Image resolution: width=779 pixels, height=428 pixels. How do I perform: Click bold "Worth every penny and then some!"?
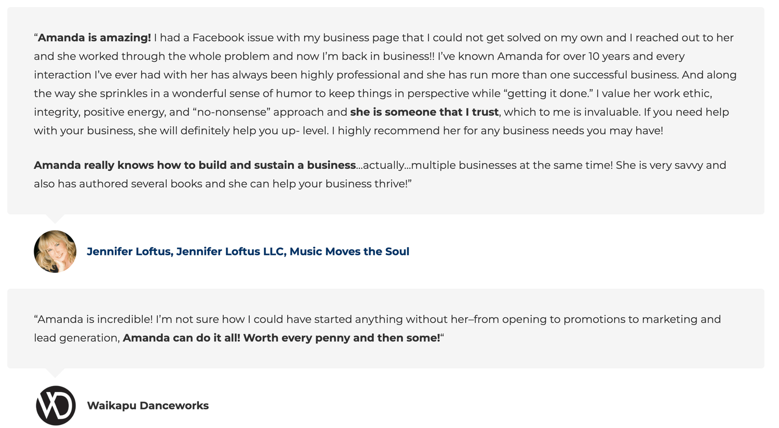pos(342,338)
